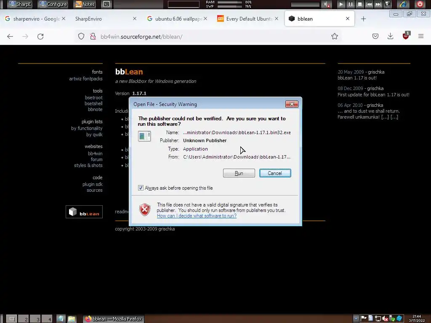Click the media Play button
Screen dimensions: 431x323
pyautogui.click(x=341, y=4)
